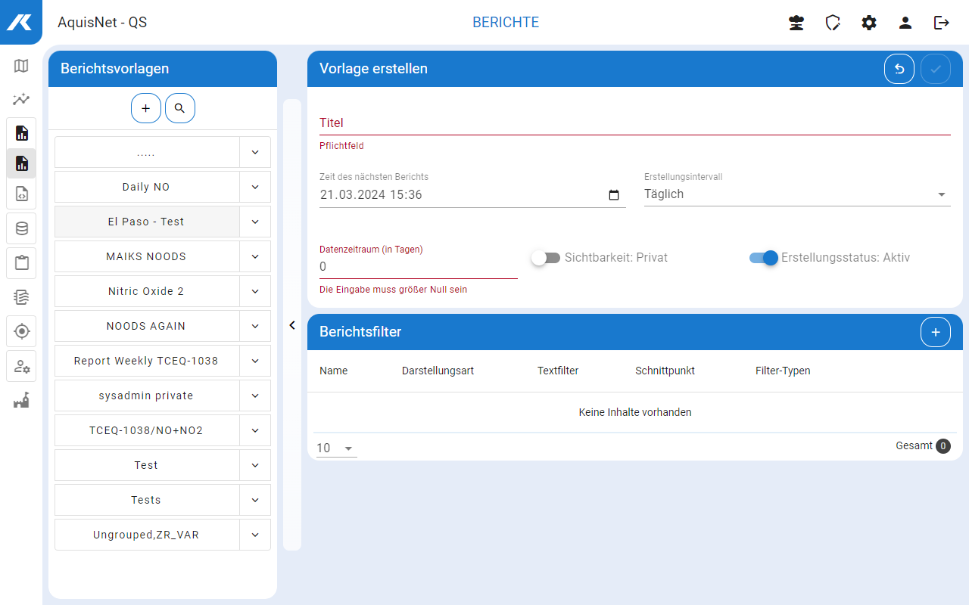Select Report Weekly TCEQ-1038 template
969x605 pixels.
point(146,361)
